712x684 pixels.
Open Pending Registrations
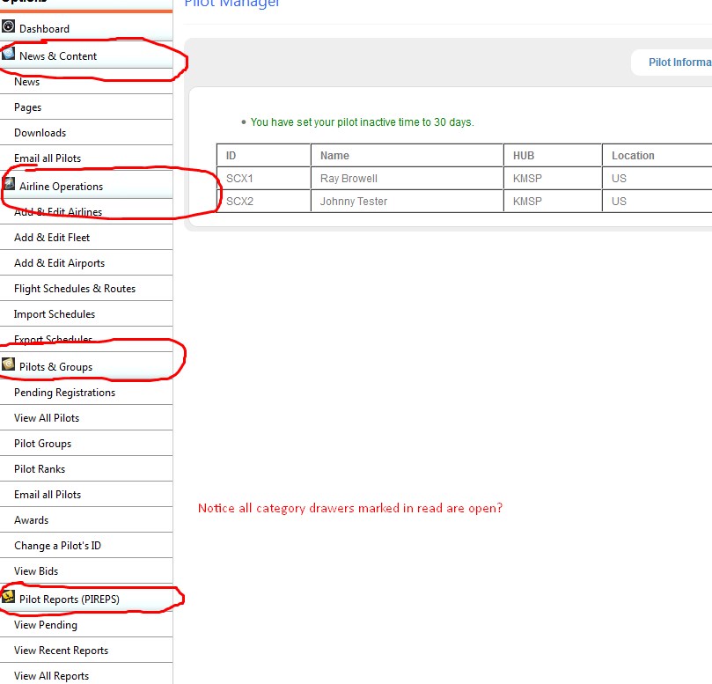click(x=86, y=392)
